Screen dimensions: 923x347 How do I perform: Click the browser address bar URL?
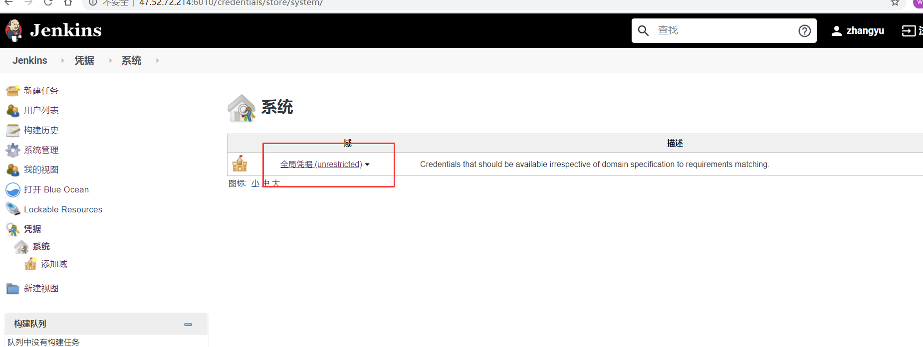231,3
